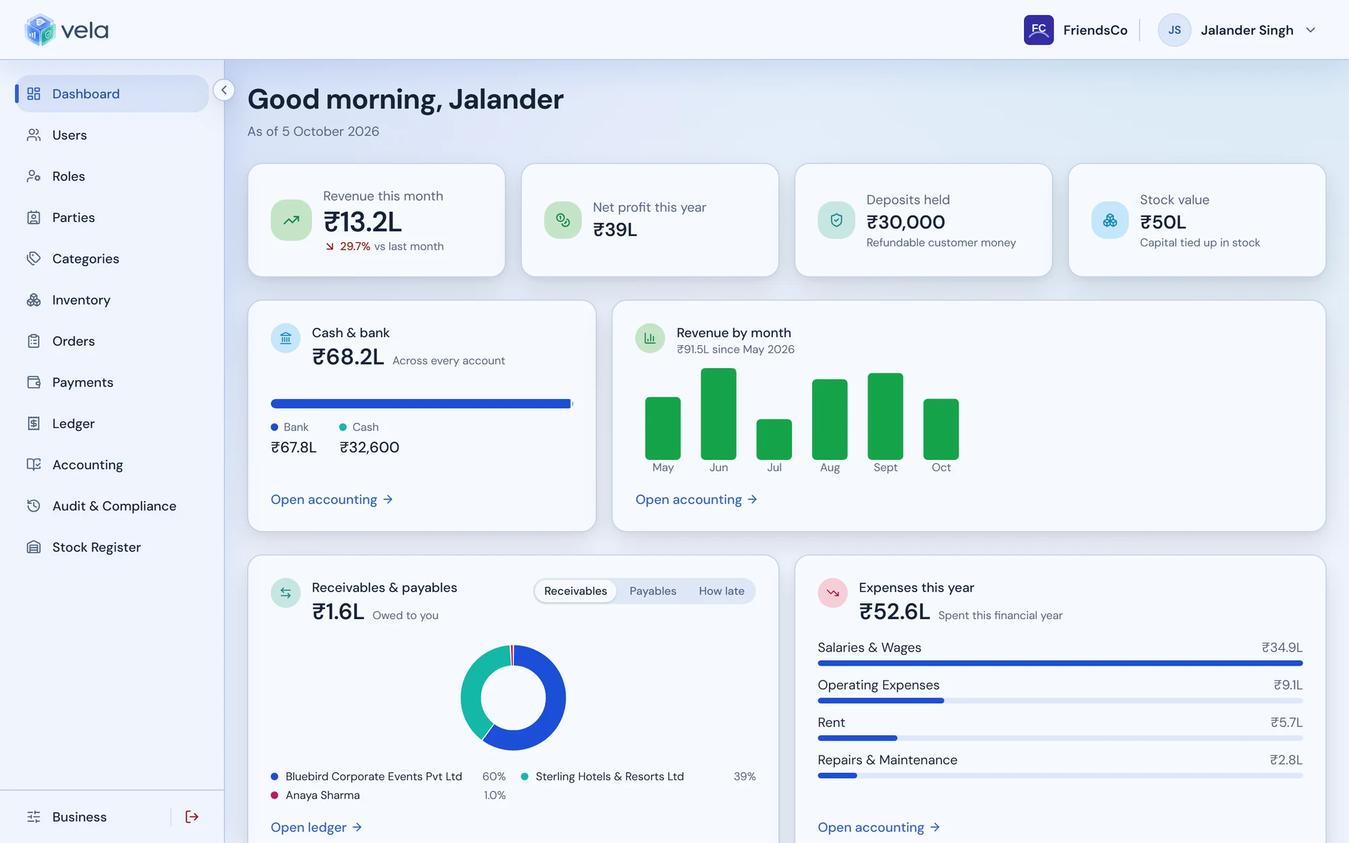The image size is (1349, 843).
Task: Click the Orders clipboard icon
Action: (34, 341)
